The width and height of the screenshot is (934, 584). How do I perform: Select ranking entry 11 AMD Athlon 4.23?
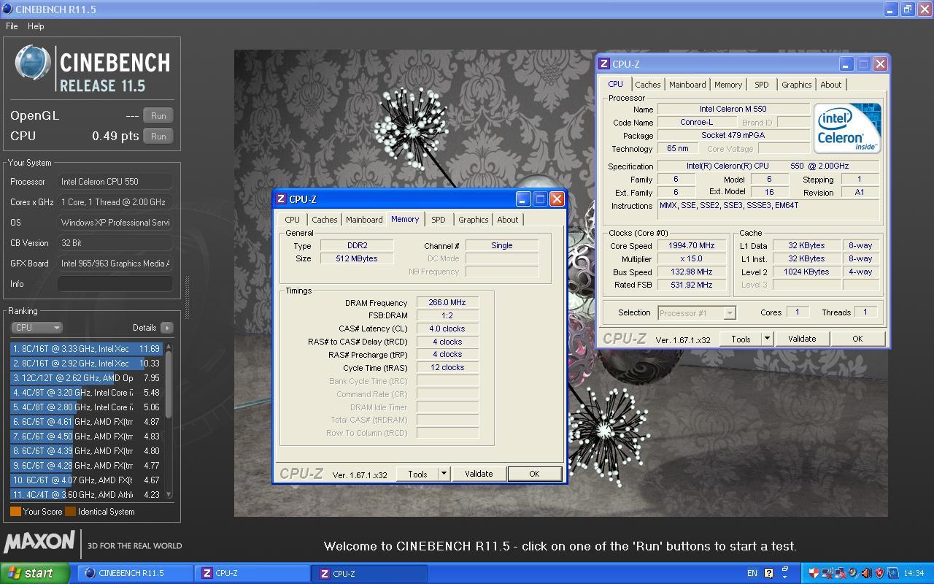click(x=86, y=494)
